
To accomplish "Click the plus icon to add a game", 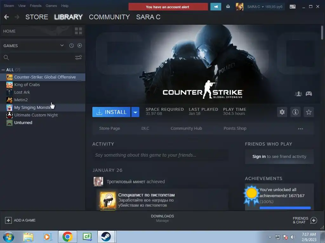I will click(8, 220).
